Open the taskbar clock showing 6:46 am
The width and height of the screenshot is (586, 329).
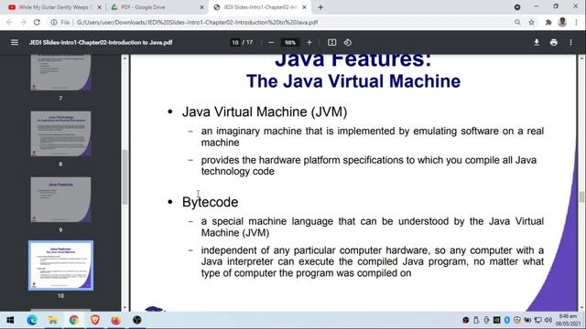pyautogui.click(x=568, y=320)
